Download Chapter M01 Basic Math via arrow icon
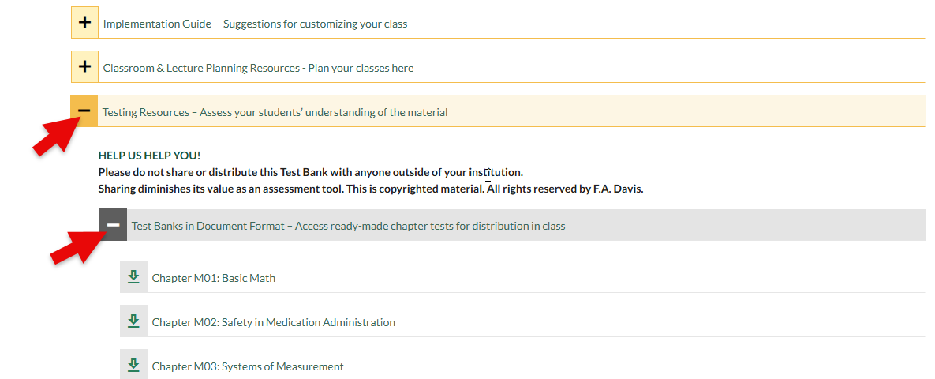The height and width of the screenshot is (379, 935). [x=133, y=277]
